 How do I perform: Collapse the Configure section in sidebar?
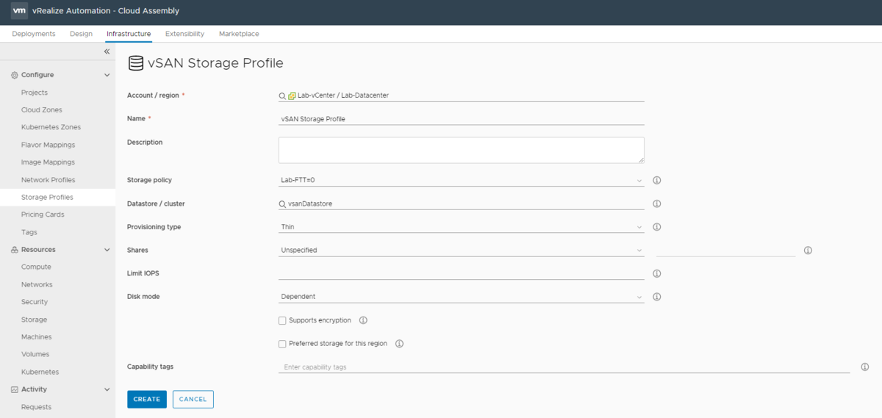[107, 75]
